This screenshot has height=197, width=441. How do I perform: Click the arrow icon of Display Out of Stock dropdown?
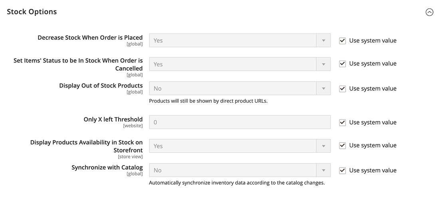(324, 88)
